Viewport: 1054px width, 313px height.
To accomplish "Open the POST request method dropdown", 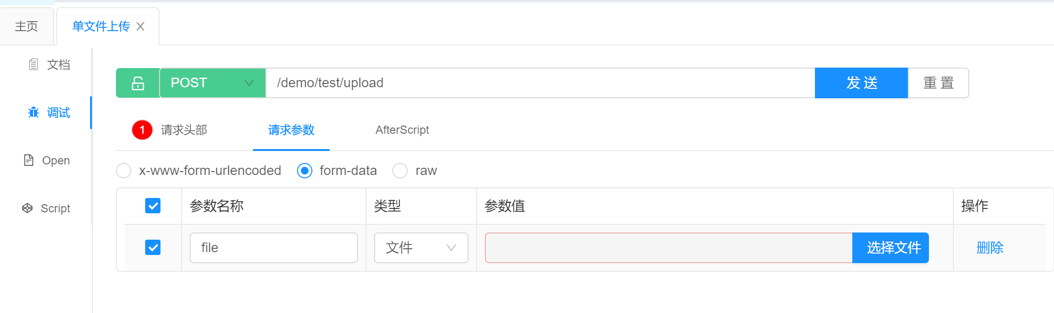I will pyautogui.click(x=212, y=82).
